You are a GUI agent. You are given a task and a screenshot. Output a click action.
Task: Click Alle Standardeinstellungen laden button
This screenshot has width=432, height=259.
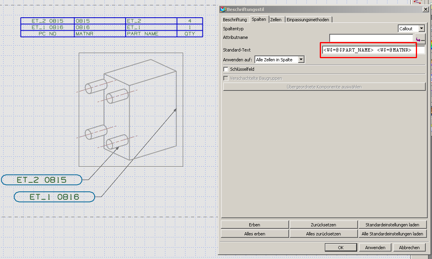click(x=392, y=234)
